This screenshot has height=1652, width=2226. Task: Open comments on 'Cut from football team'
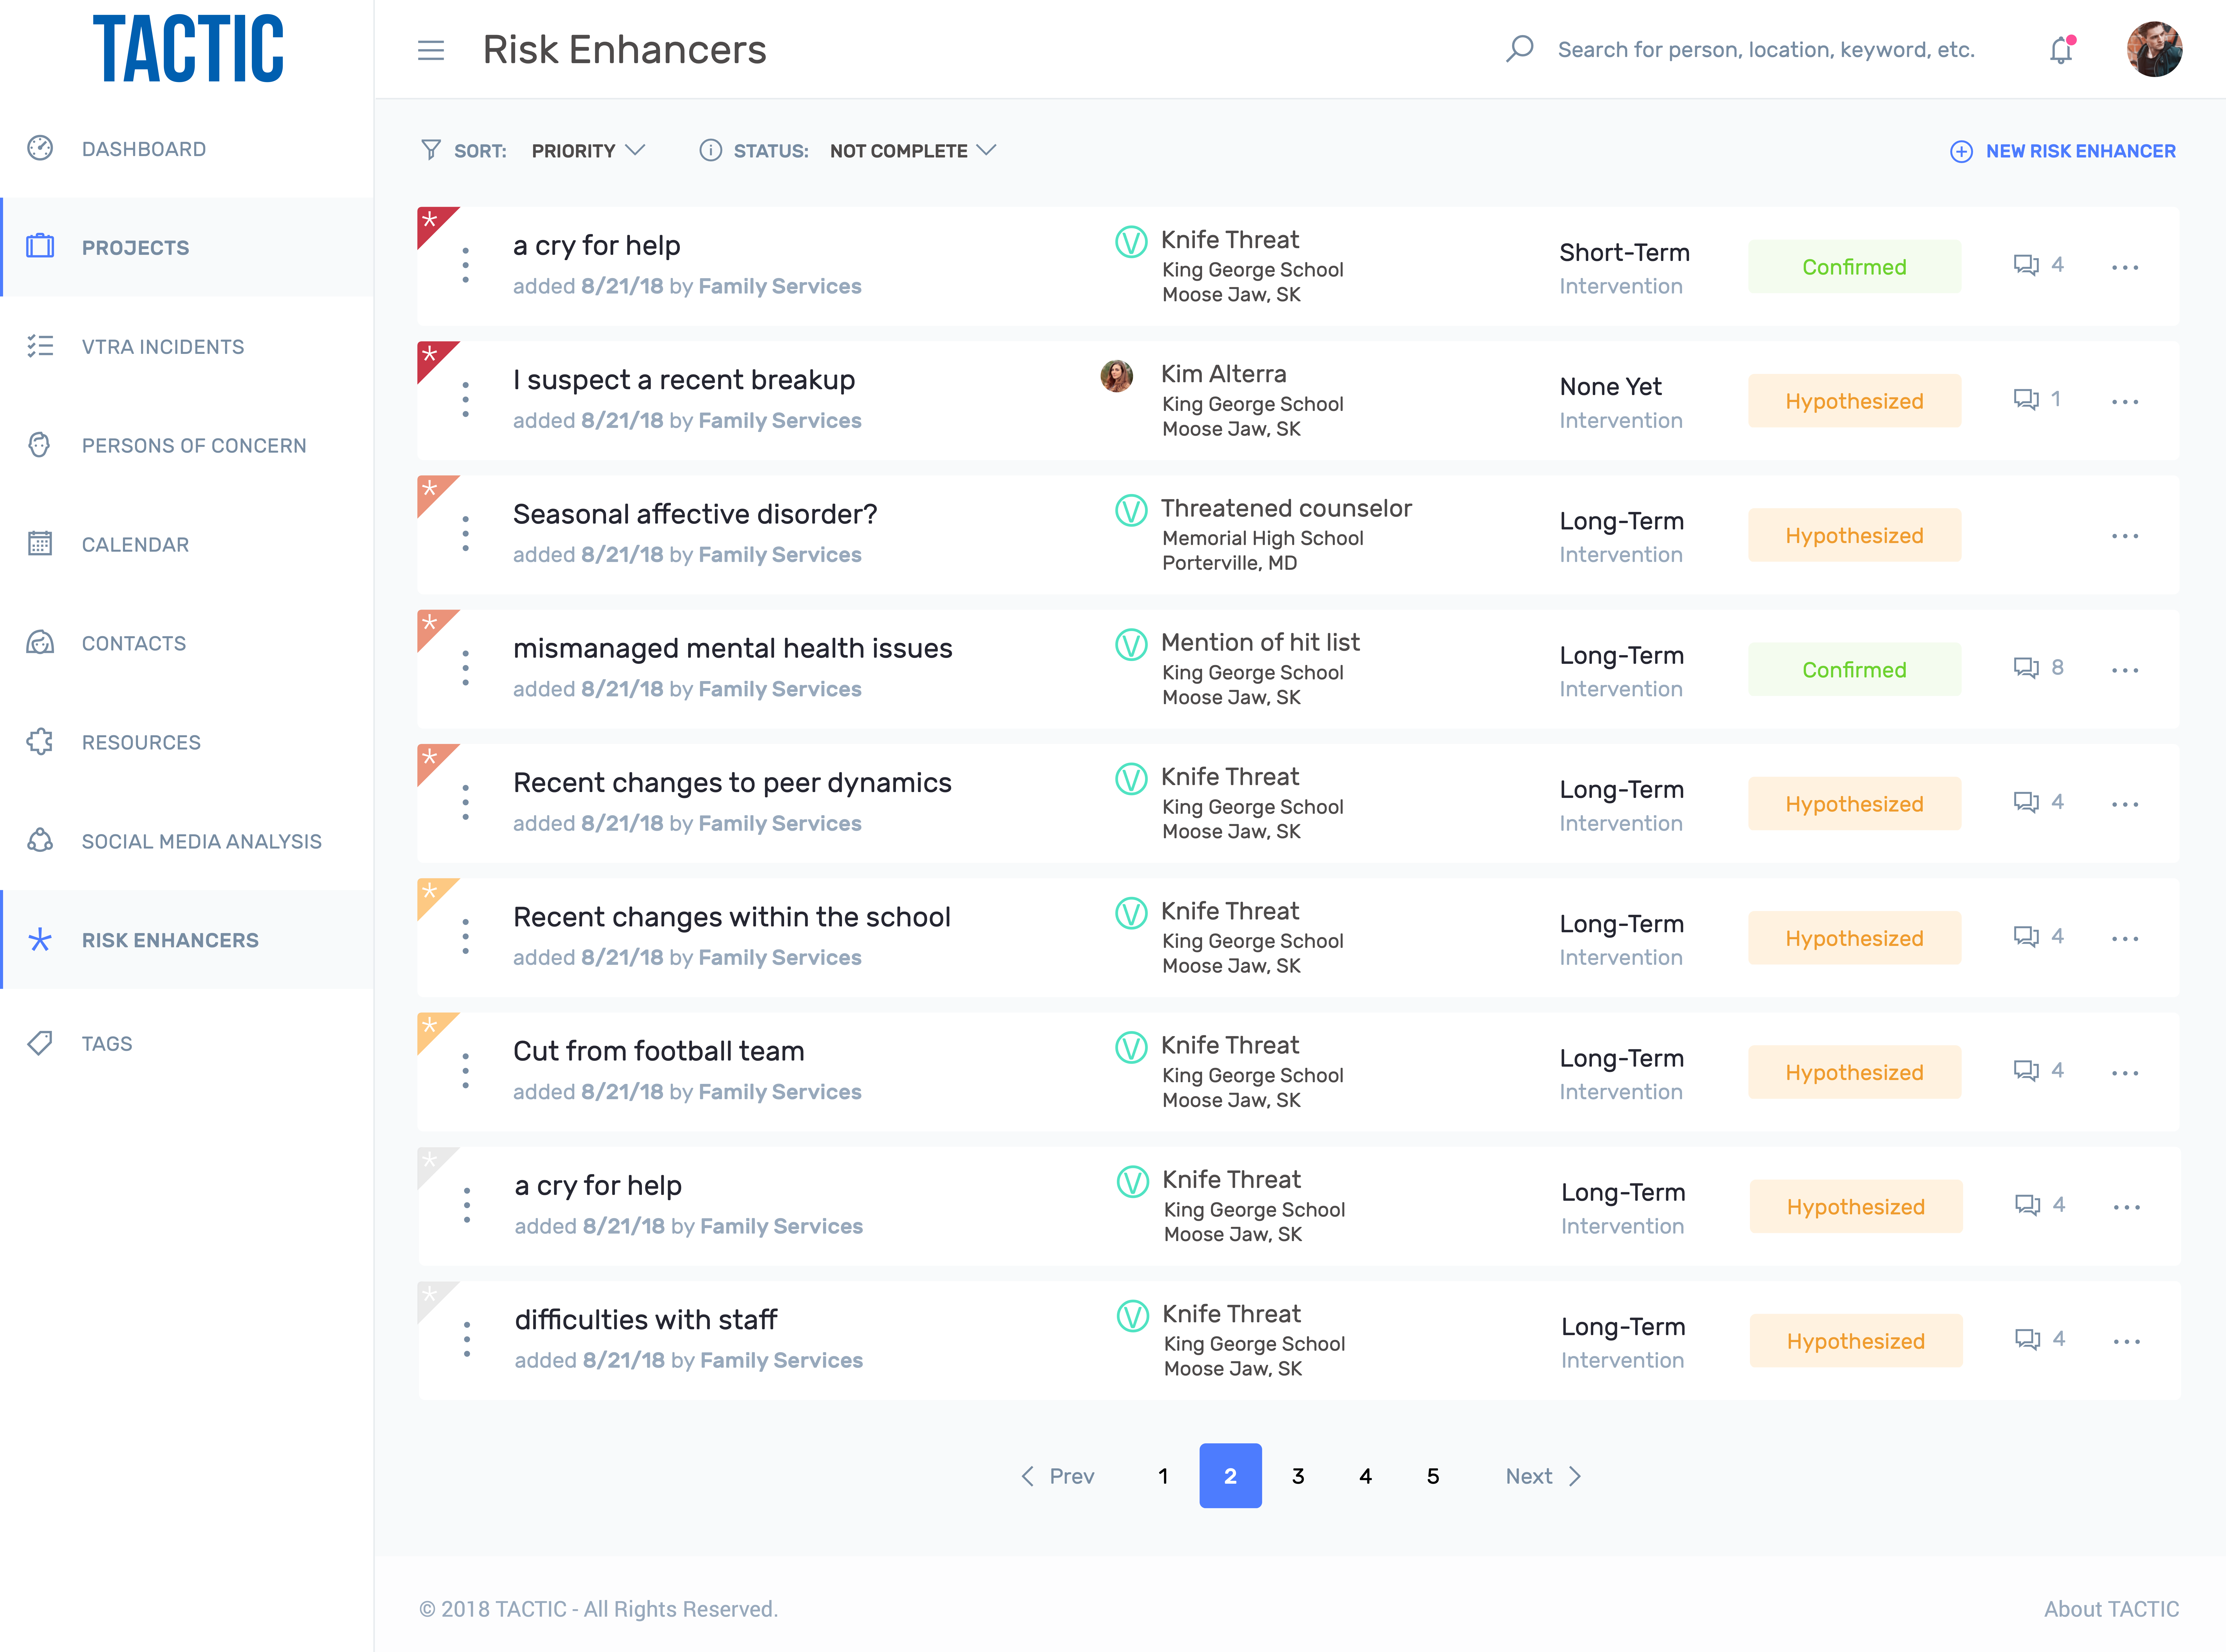[2038, 1071]
